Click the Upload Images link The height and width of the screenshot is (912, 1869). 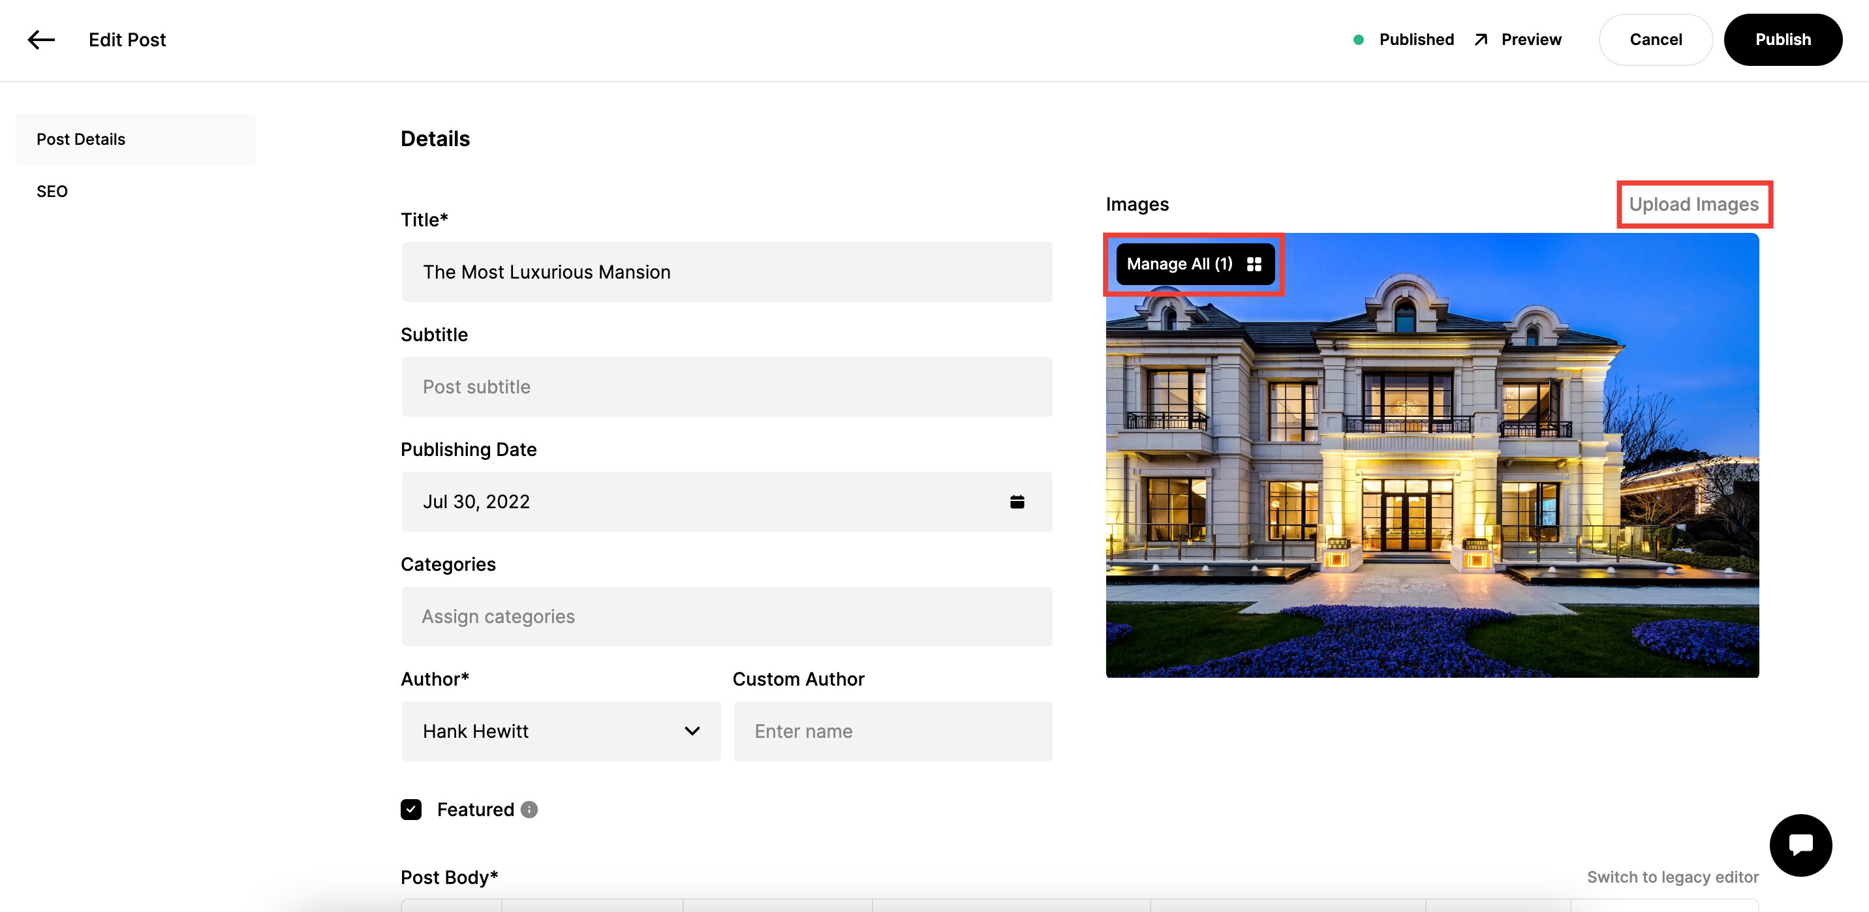pyautogui.click(x=1693, y=205)
